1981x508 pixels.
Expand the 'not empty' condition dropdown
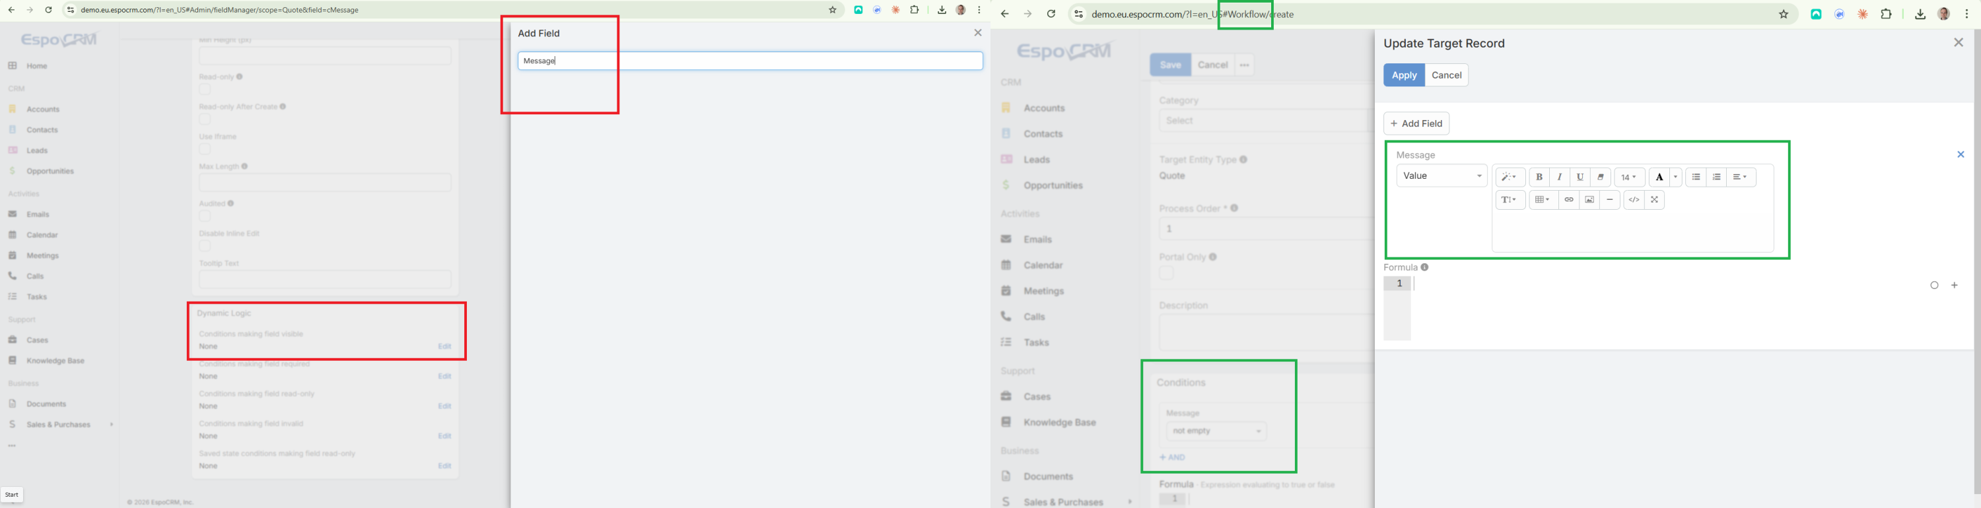(1216, 431)
